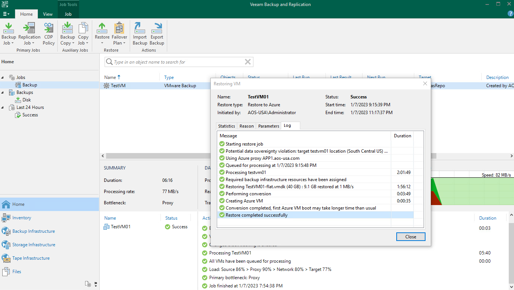This screenshot has height=290, width=514.
Task: Click the CDP Policy ribbon icon
Action: click(x=49, y=34)
